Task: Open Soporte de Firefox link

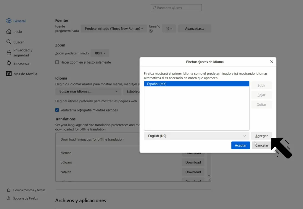Action: click(25, 198)
